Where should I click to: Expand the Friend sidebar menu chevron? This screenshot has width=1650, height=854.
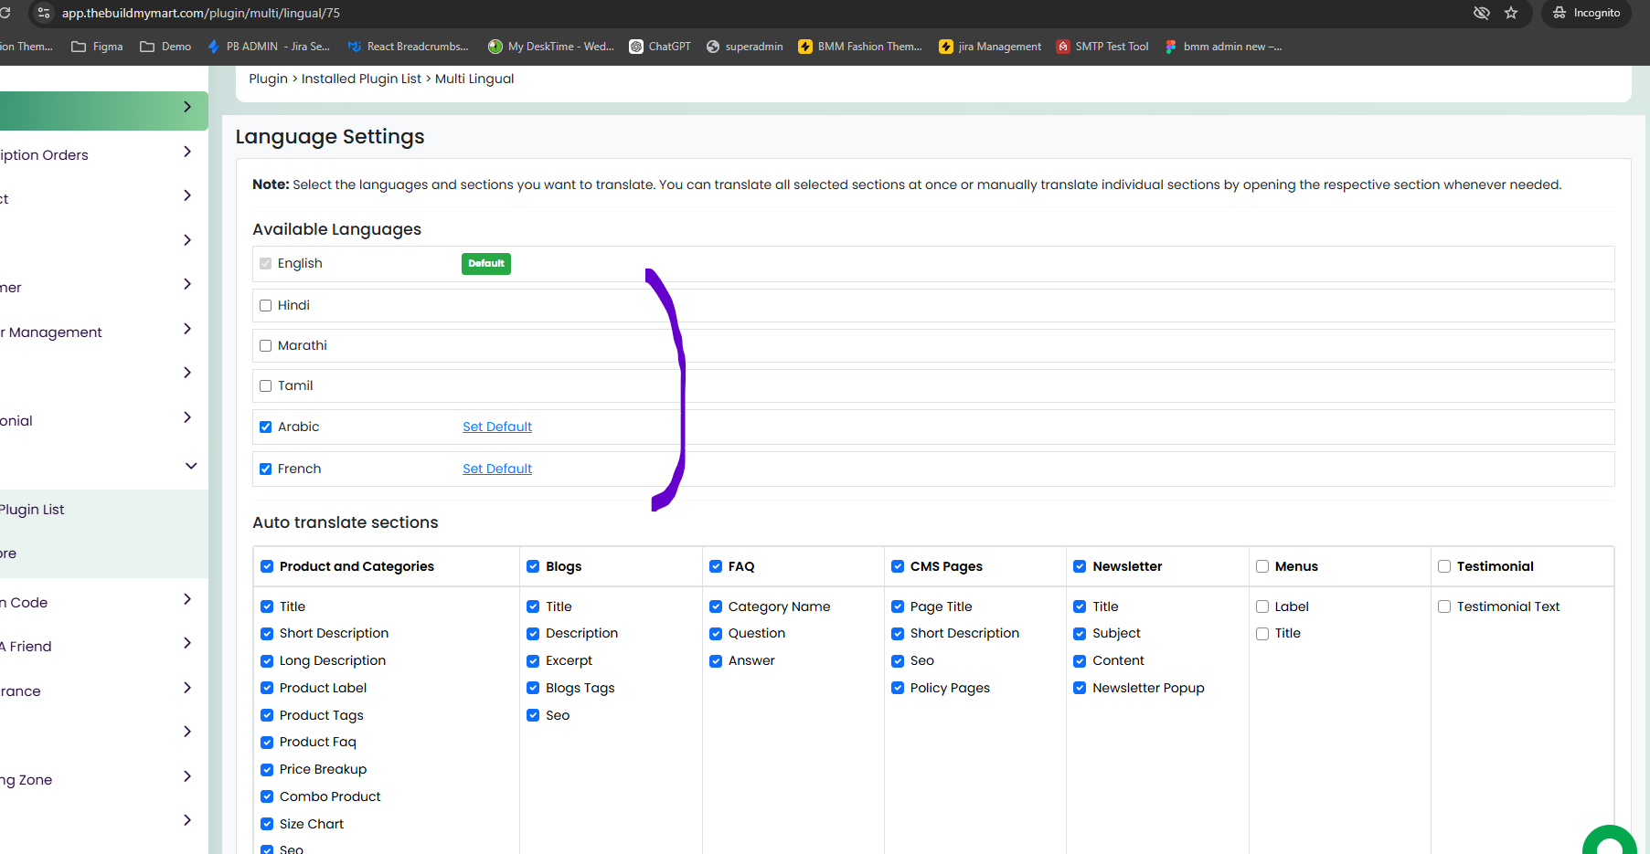(x=187, y=643)
